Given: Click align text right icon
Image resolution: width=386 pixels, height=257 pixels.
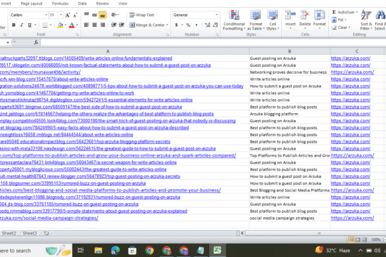Looking at the screenshot, I should [x=103, y=25].
